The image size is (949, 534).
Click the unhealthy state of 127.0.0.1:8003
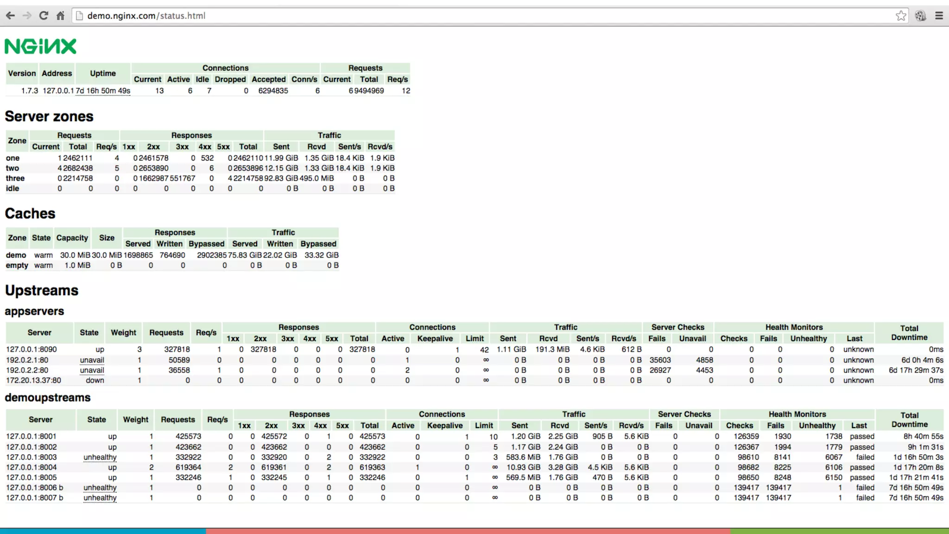point(100,458)
